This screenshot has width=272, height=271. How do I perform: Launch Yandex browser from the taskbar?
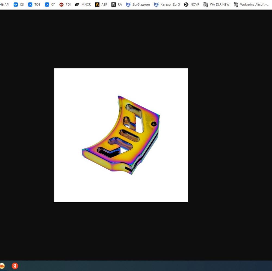click(15, 266)
